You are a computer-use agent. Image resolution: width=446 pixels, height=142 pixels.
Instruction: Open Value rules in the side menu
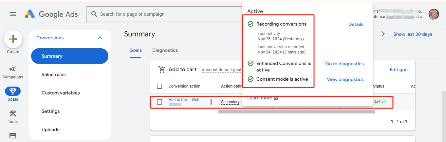click(x=53, y=74)
